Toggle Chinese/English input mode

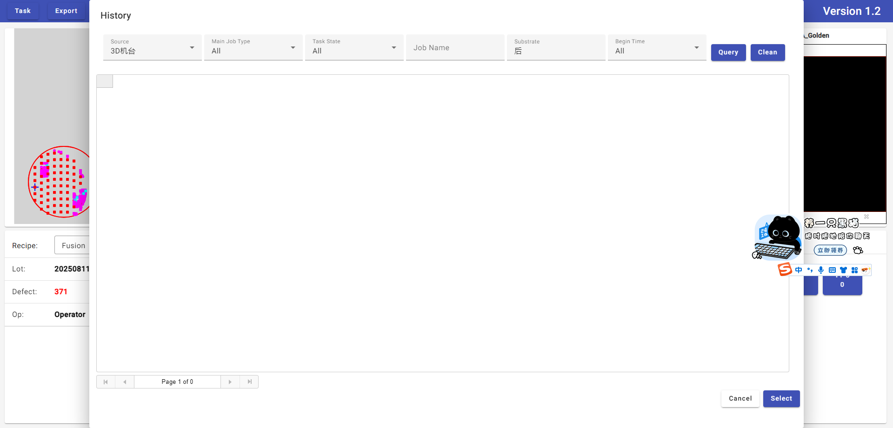[x=799, y=270]
